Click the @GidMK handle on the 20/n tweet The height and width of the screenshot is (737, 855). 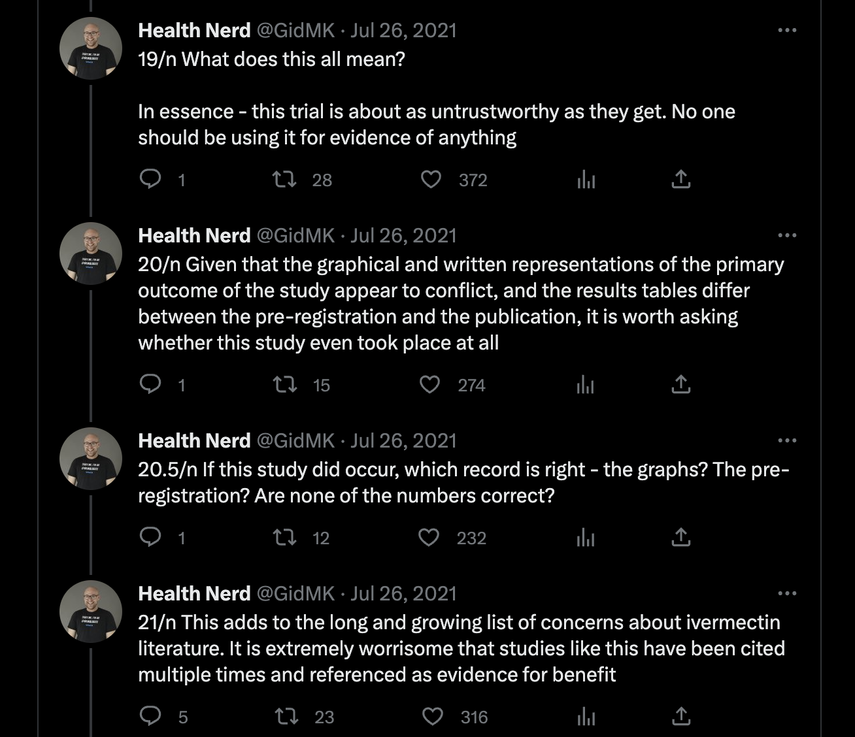(295, 235)
